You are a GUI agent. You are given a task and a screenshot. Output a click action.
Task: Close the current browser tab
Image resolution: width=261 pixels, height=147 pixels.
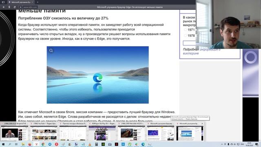point(32,2)
